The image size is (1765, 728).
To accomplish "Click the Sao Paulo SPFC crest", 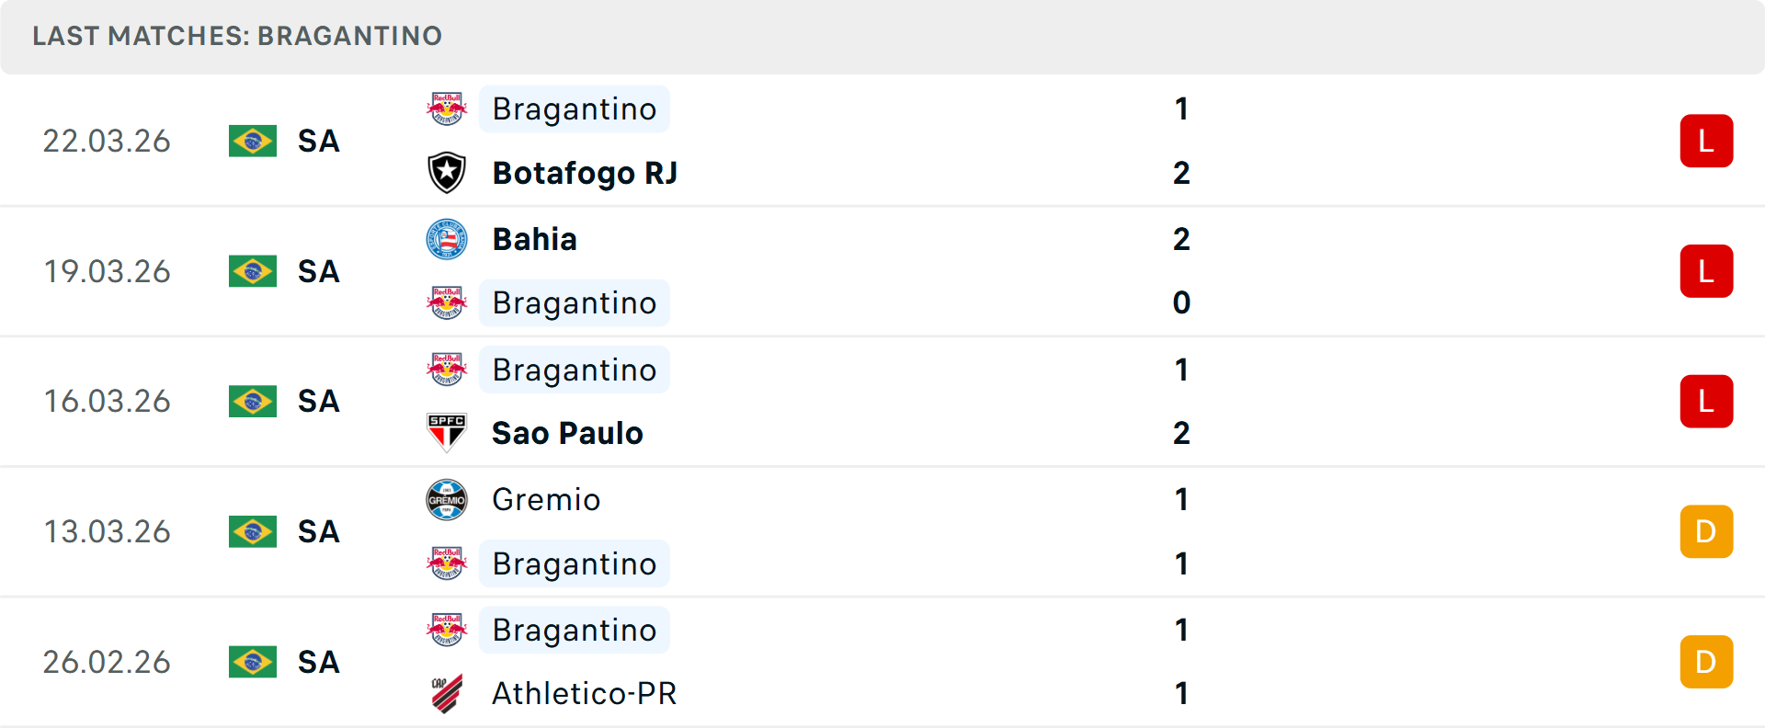I will click(447, 433).
